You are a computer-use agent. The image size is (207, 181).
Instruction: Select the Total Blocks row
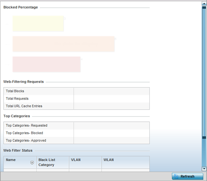coord(77,91)
